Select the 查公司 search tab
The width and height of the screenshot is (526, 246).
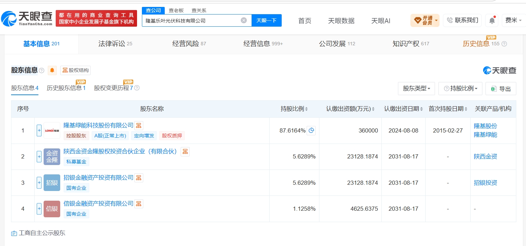[x=153, y=10]
